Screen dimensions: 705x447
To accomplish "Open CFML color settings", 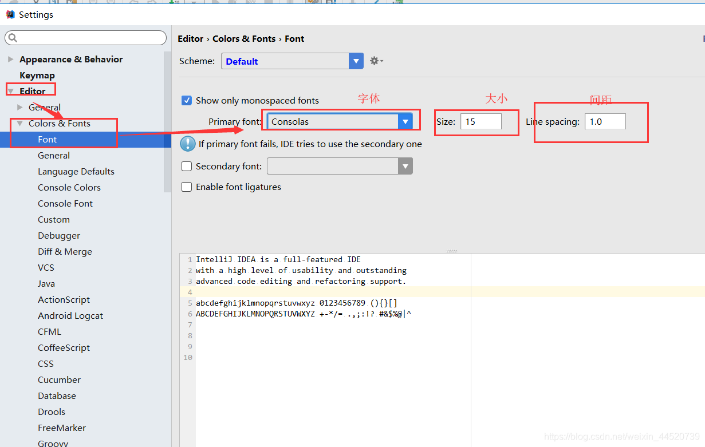I will (49, 331).
